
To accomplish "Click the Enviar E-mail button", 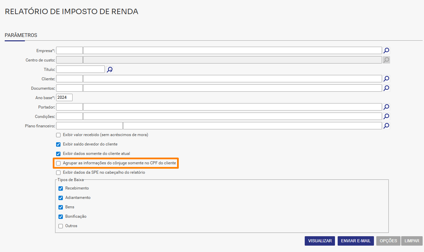I will point(356,241).
